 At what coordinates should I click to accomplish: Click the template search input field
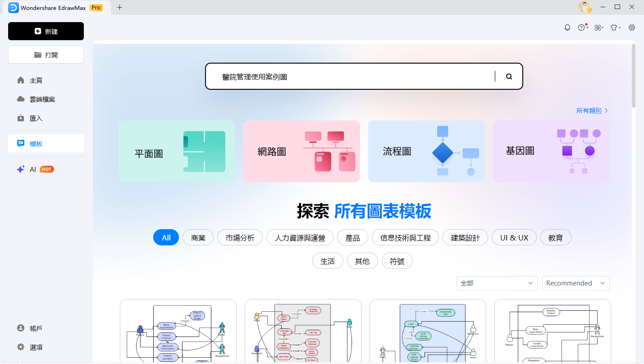[x=352, y=77]
